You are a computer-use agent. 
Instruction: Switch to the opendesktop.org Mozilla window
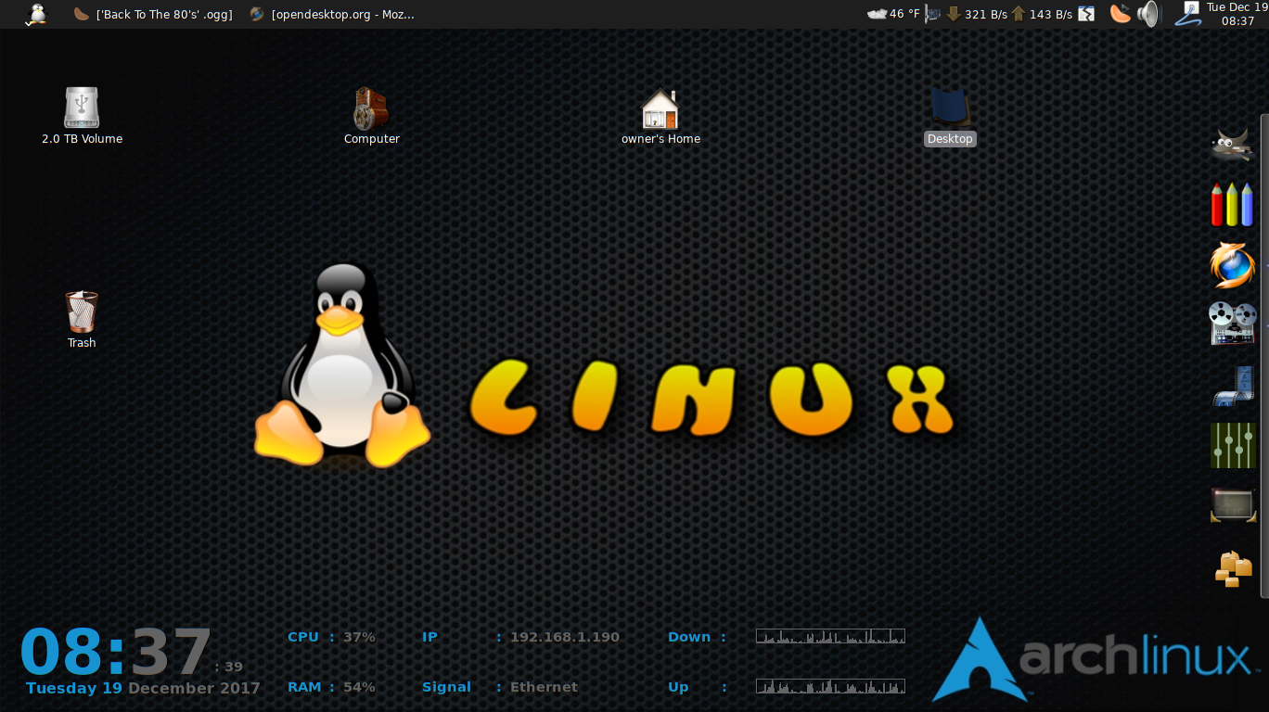click(x=331, y=14)
